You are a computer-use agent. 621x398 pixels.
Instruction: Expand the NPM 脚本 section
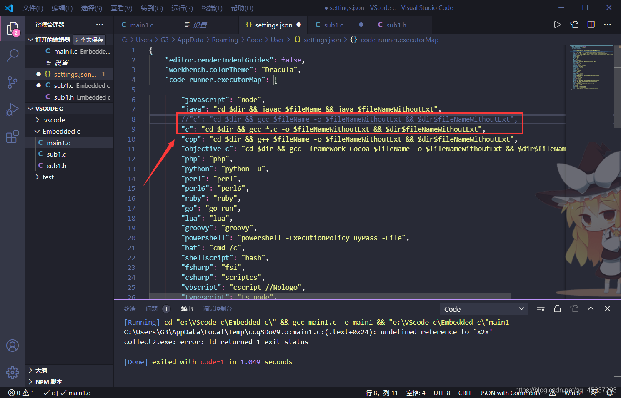click(x=69, y=382)
